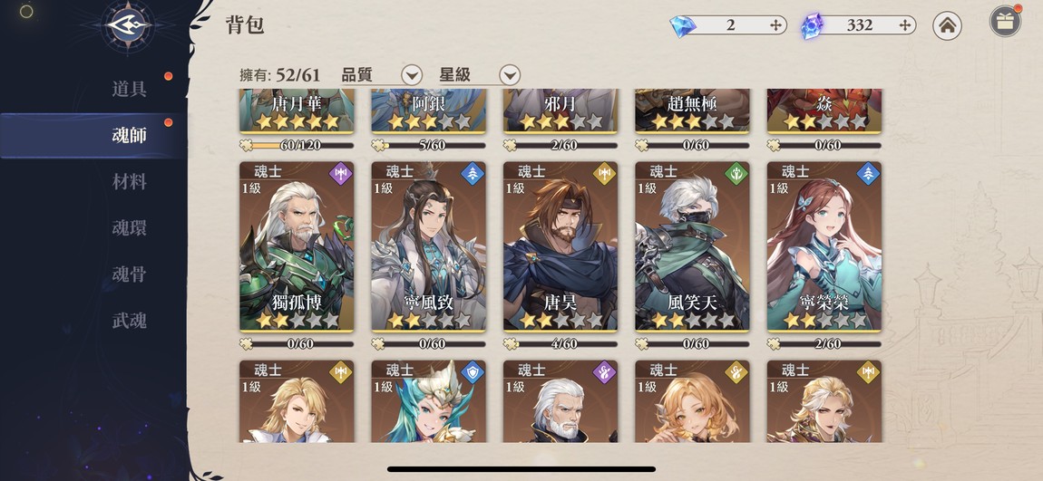This screenshot has width=1043, height=481.
Task: Tap green class badge on 風笑天 card
Action: tap(736, 174)
